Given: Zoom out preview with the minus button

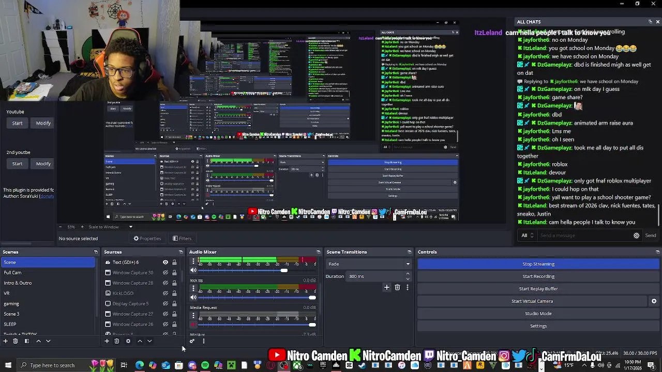Looking at the screenshot, I should point(60,227).
